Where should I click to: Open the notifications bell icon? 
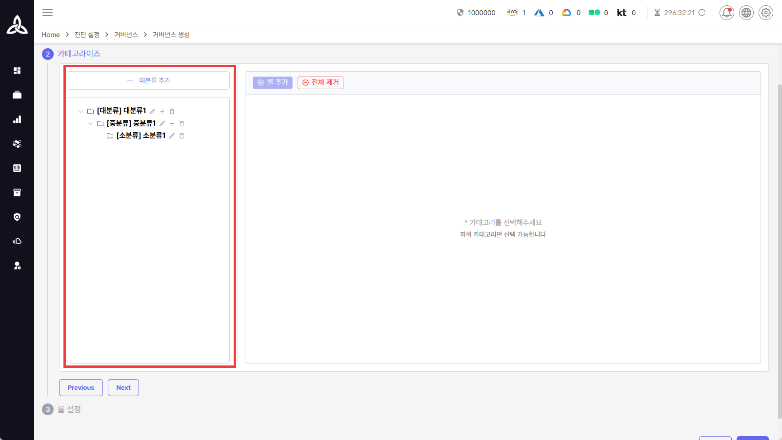point(726,13)
